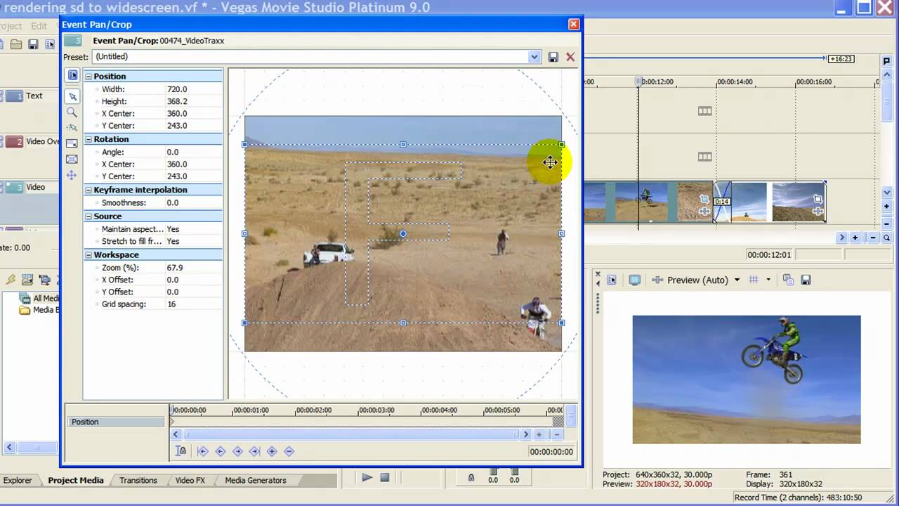Viewport: 899px width, 506px height.
Task: Open the Overlays grid dropdown arrow
Action: point(768,280)
